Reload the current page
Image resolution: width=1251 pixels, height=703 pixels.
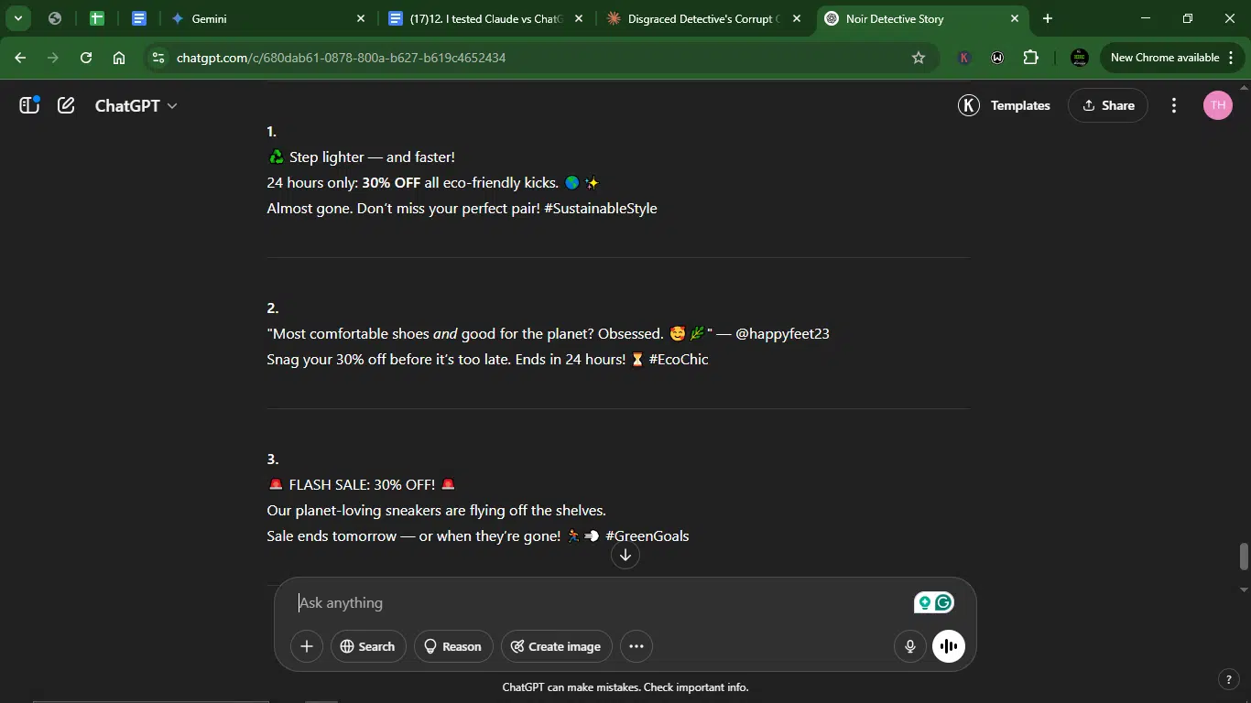[86, 58]
